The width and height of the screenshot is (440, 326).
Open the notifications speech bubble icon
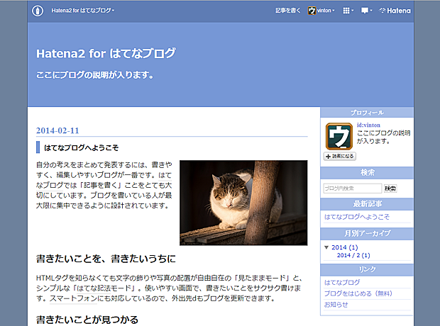coord(366,11)
